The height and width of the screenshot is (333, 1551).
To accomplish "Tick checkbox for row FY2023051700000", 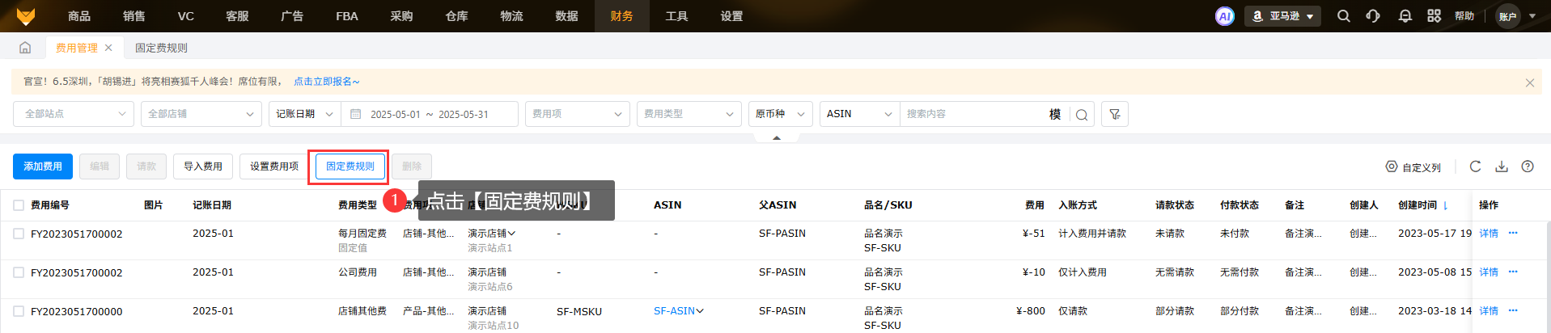I will (x=19, y=311).
